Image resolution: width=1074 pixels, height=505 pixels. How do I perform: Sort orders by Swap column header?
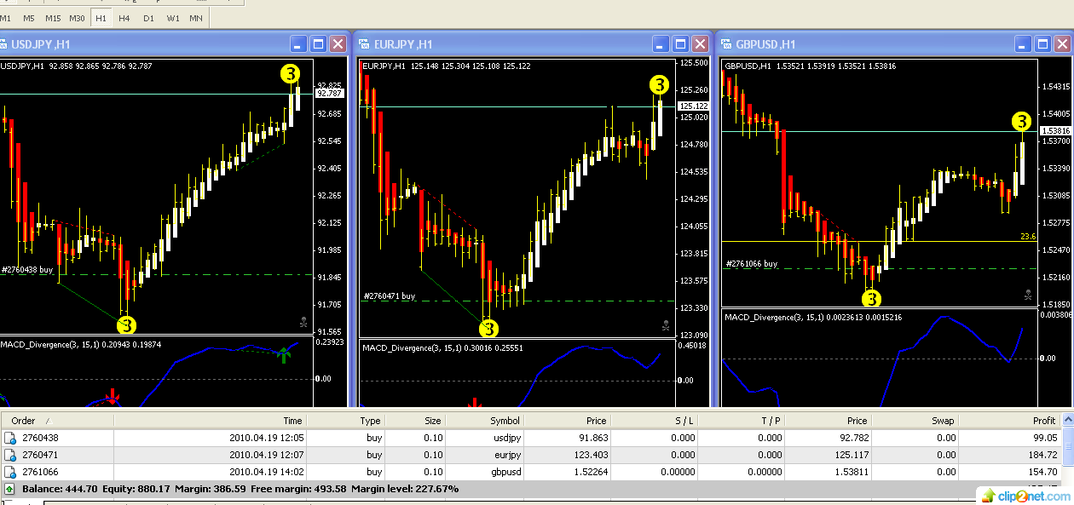pyautogui.click(x=915, y=421)
